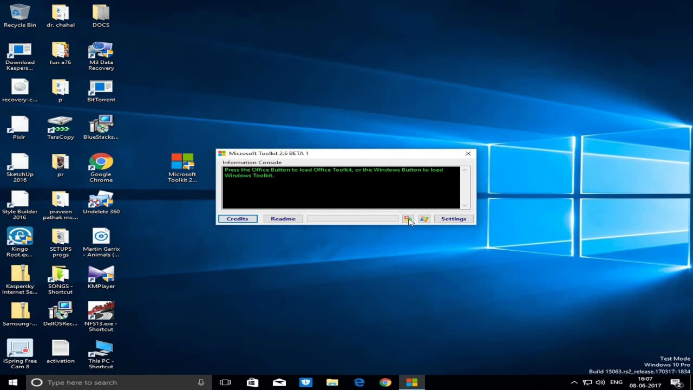Select the fun a76 folder
Image resolution: width=693 pixels, height=390 pixels.
click(x=61, y=53)
